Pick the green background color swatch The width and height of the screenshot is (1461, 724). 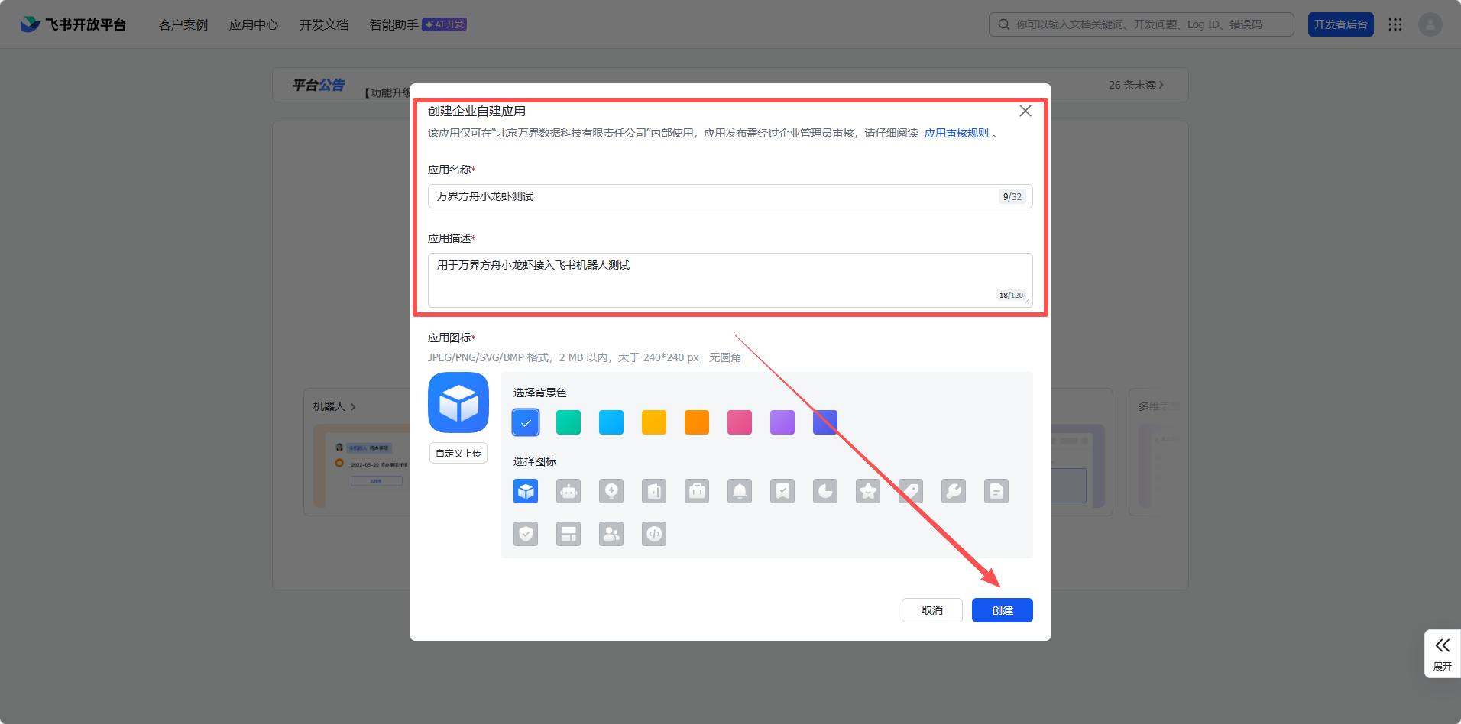pyautogui.click(x=569, y=422)
